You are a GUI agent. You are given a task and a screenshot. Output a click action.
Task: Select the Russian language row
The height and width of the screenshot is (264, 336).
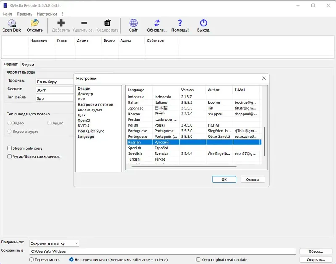[194, 142]
